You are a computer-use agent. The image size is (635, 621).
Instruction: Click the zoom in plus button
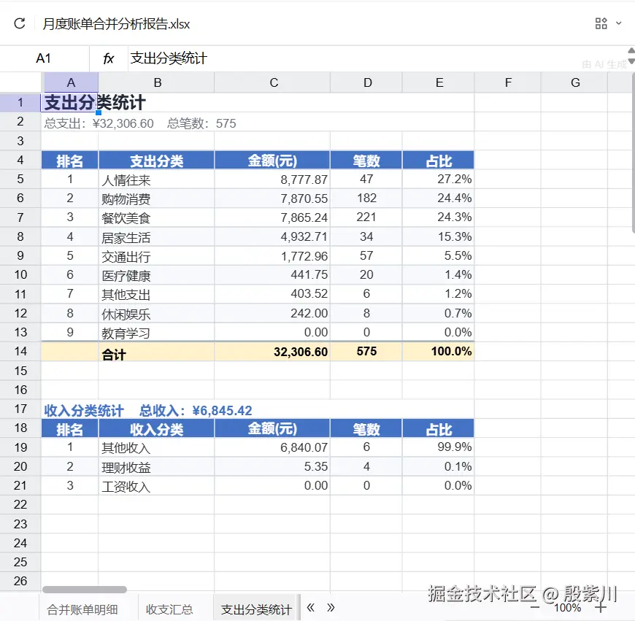[x=601, y=607]
